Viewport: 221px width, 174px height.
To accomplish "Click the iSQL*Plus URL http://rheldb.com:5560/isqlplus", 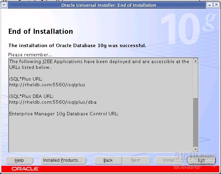I will (47, 85).
